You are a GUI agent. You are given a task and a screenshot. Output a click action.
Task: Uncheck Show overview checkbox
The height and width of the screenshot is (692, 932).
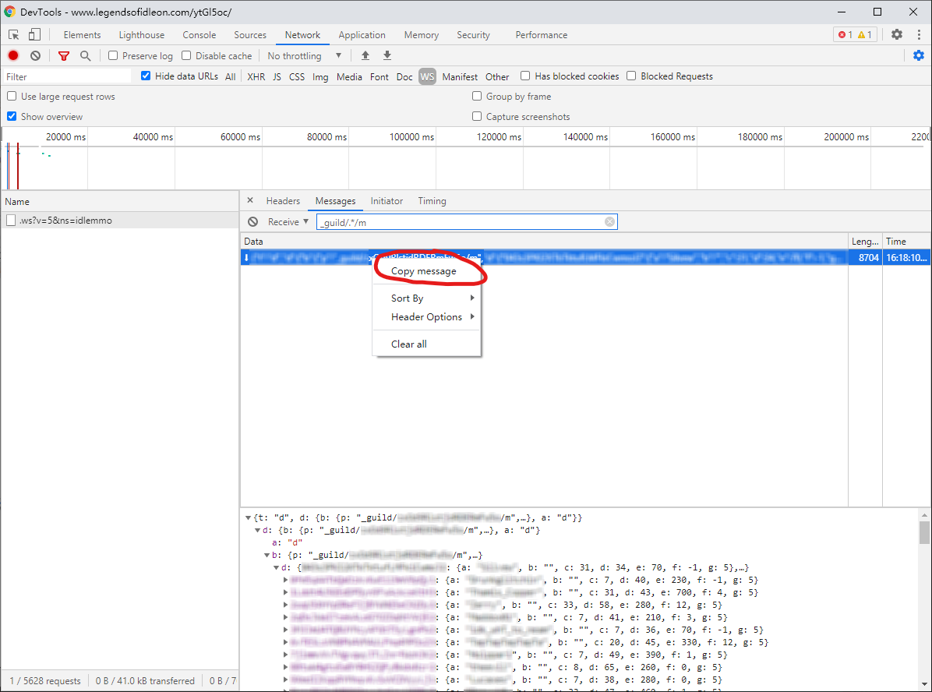12,116
